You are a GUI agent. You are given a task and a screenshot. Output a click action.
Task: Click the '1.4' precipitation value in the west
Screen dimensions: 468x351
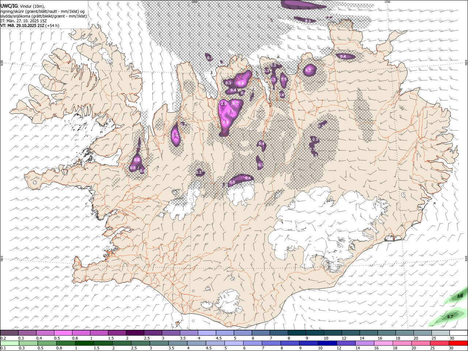[x=175, y=136]
